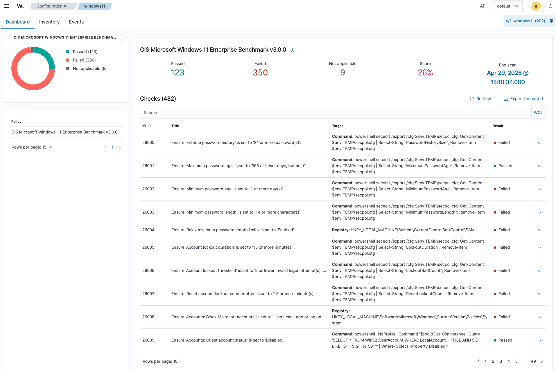Open the help icon in top bar
Image resolution: width=556 pixels, height=370 pixels.
coord(550,6)
